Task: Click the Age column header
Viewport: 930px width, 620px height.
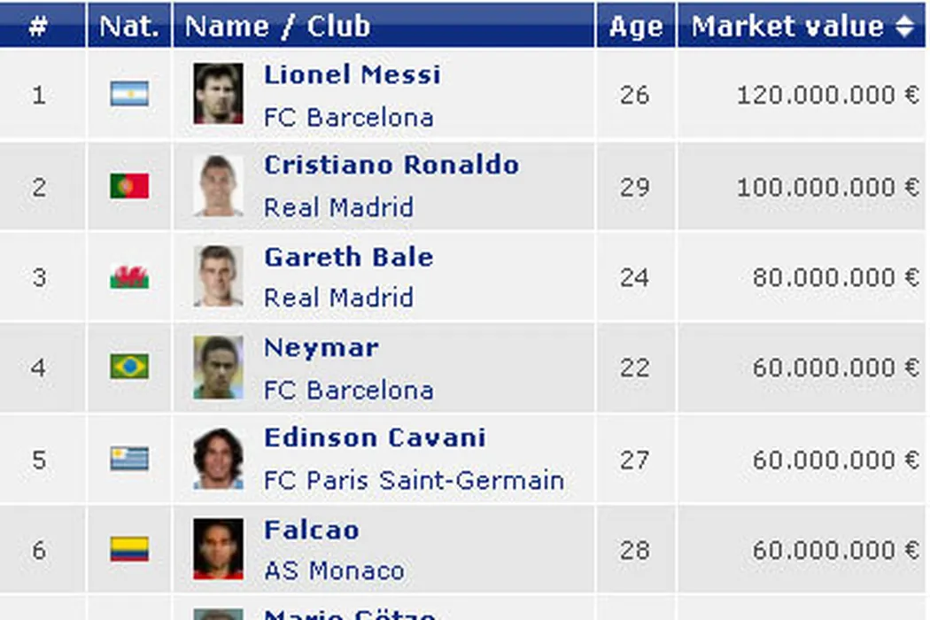Action: [x=635, y=26]
